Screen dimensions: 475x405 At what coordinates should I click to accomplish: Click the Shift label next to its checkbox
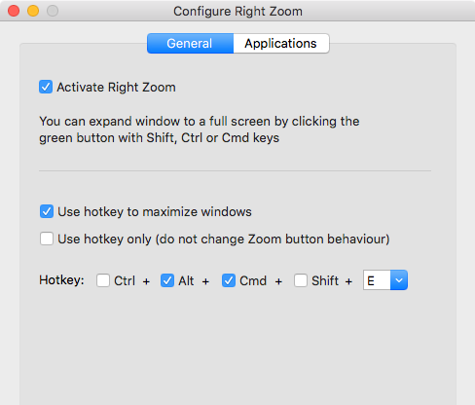pos(325,280)
